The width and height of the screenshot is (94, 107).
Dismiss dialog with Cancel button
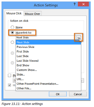[x=78, y=94]
